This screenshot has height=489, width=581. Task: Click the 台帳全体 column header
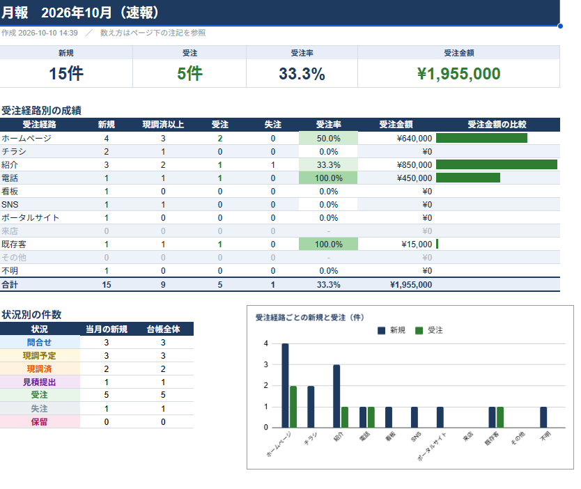[x=163, y=329]
